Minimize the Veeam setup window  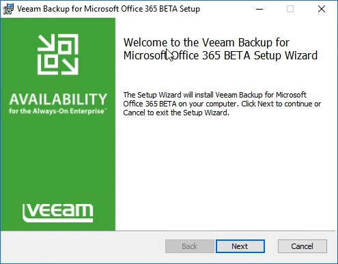pyautogui.click(x=259, y=9)
